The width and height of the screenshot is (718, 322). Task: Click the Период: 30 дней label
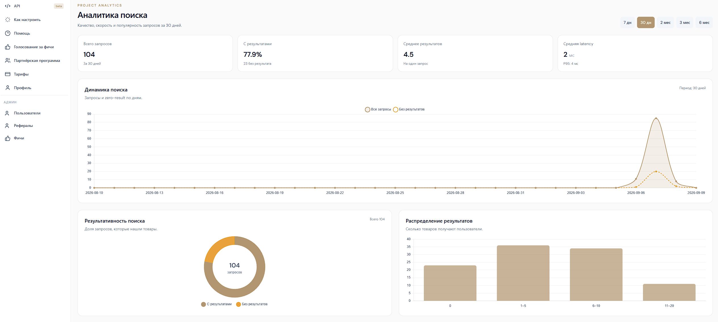point(692,88)
